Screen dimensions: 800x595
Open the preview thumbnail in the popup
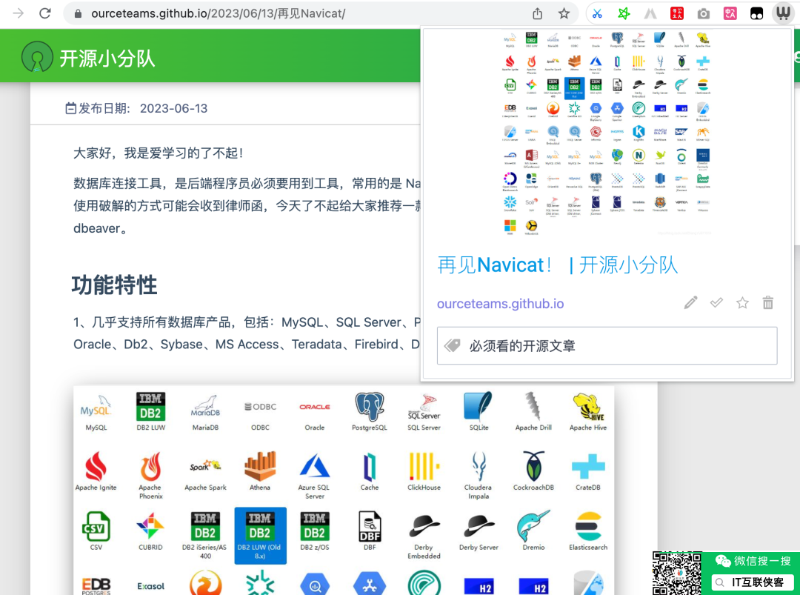pyautogui.click(x=607, y=133)
